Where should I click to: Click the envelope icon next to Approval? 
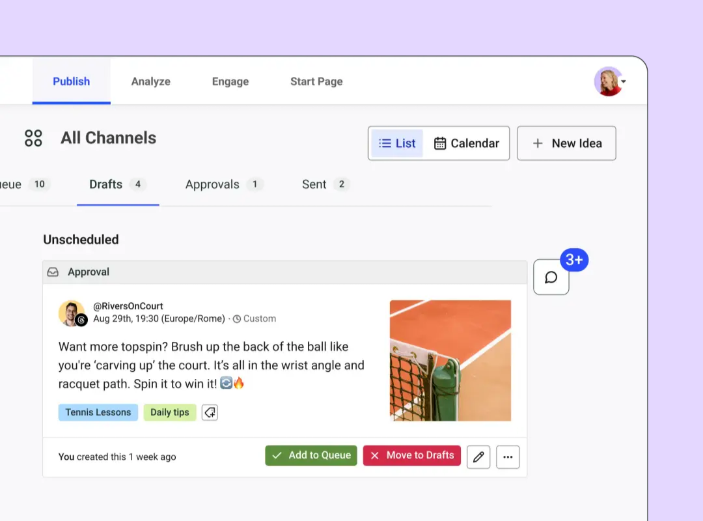coord(52,272)
